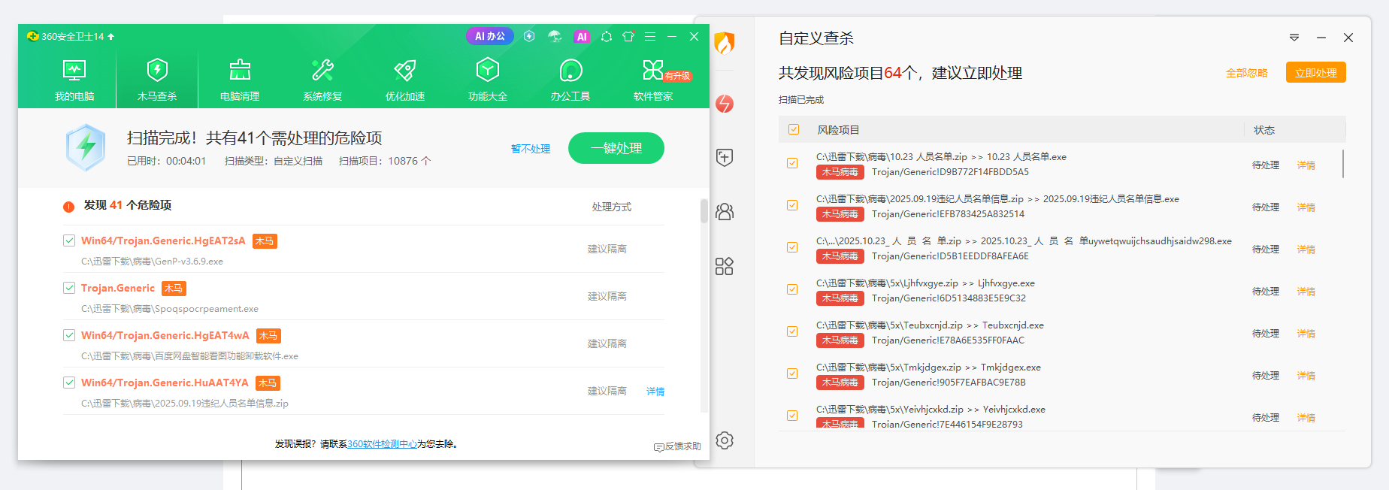Open the settings gear sidebar icon
This screenshot has height=490, width=1389.
click(725, 440)
